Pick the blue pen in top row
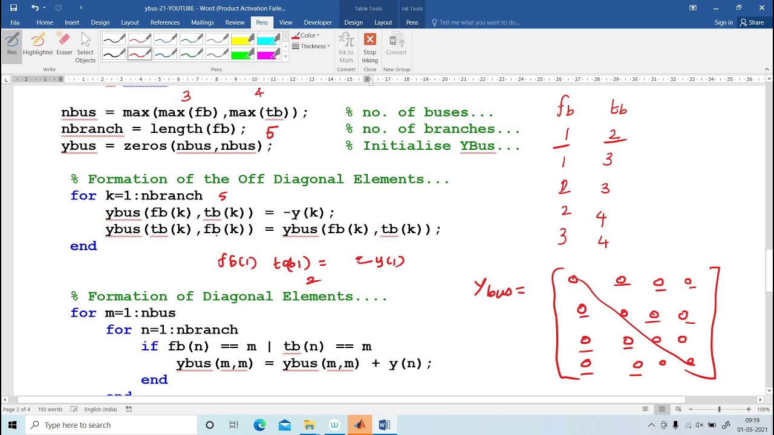 point(165,40)
